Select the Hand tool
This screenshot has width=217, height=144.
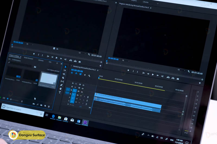(61, 89)
